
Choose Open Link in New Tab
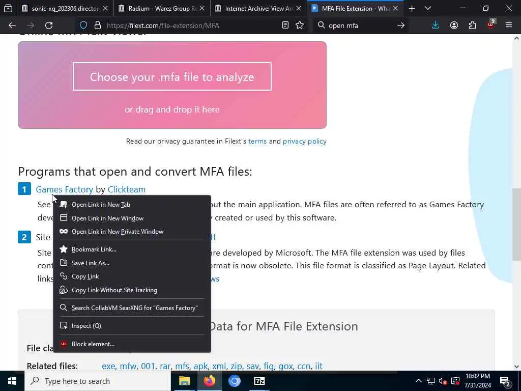(x=132, y=205)
